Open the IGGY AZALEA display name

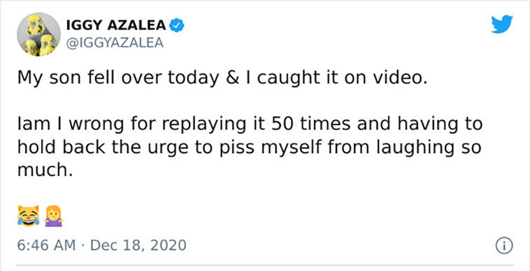pyautogui.click(x=116, y=25)
